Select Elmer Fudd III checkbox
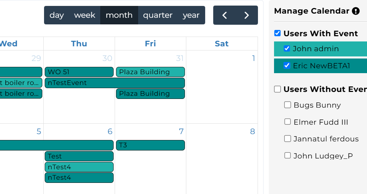 tap(287, 122)
